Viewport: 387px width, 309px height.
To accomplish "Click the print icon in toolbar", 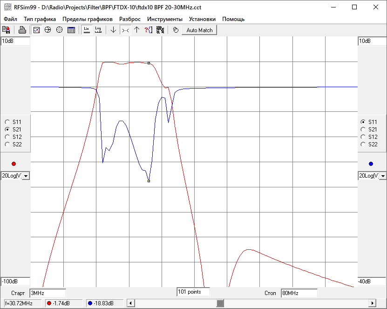I will click(22, 30).
